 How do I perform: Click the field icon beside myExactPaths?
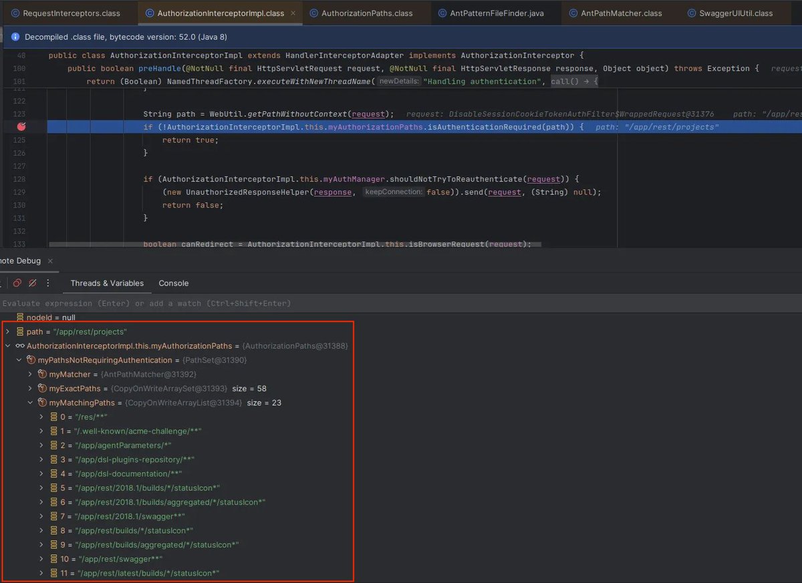coord(42,388)
